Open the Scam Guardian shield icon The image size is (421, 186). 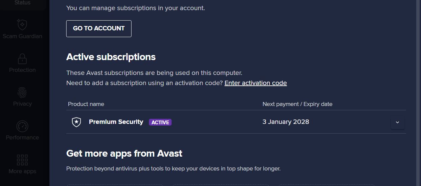tap(22, 25)
